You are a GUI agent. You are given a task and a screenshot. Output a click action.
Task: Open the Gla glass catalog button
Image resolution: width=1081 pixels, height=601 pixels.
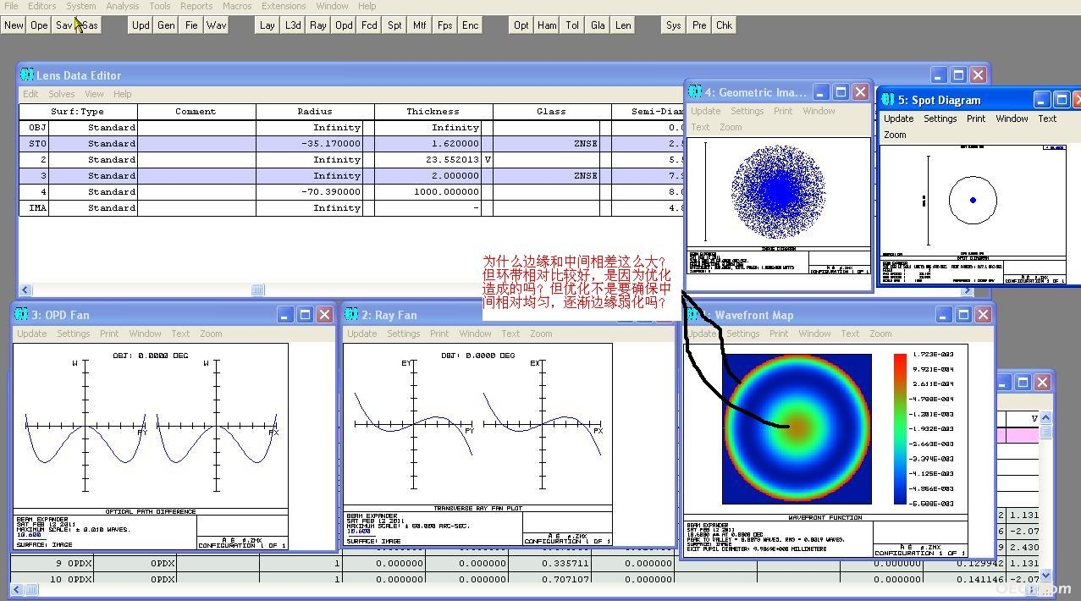pos(598,25)
